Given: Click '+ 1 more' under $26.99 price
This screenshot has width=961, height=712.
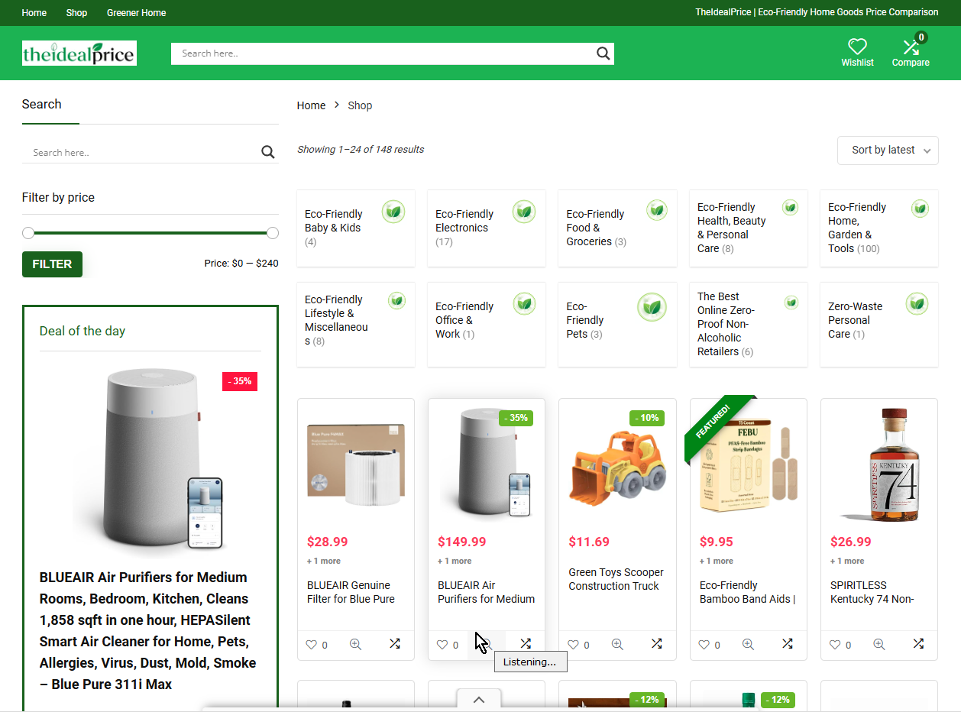Looking at the screenshot, I should click(847, 561).
